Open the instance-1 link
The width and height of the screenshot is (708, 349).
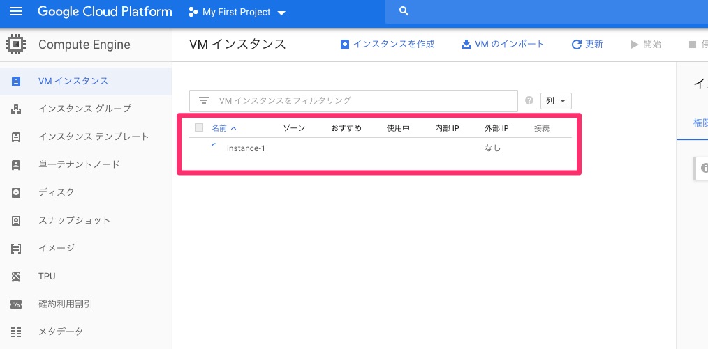(x=246, y=148)
